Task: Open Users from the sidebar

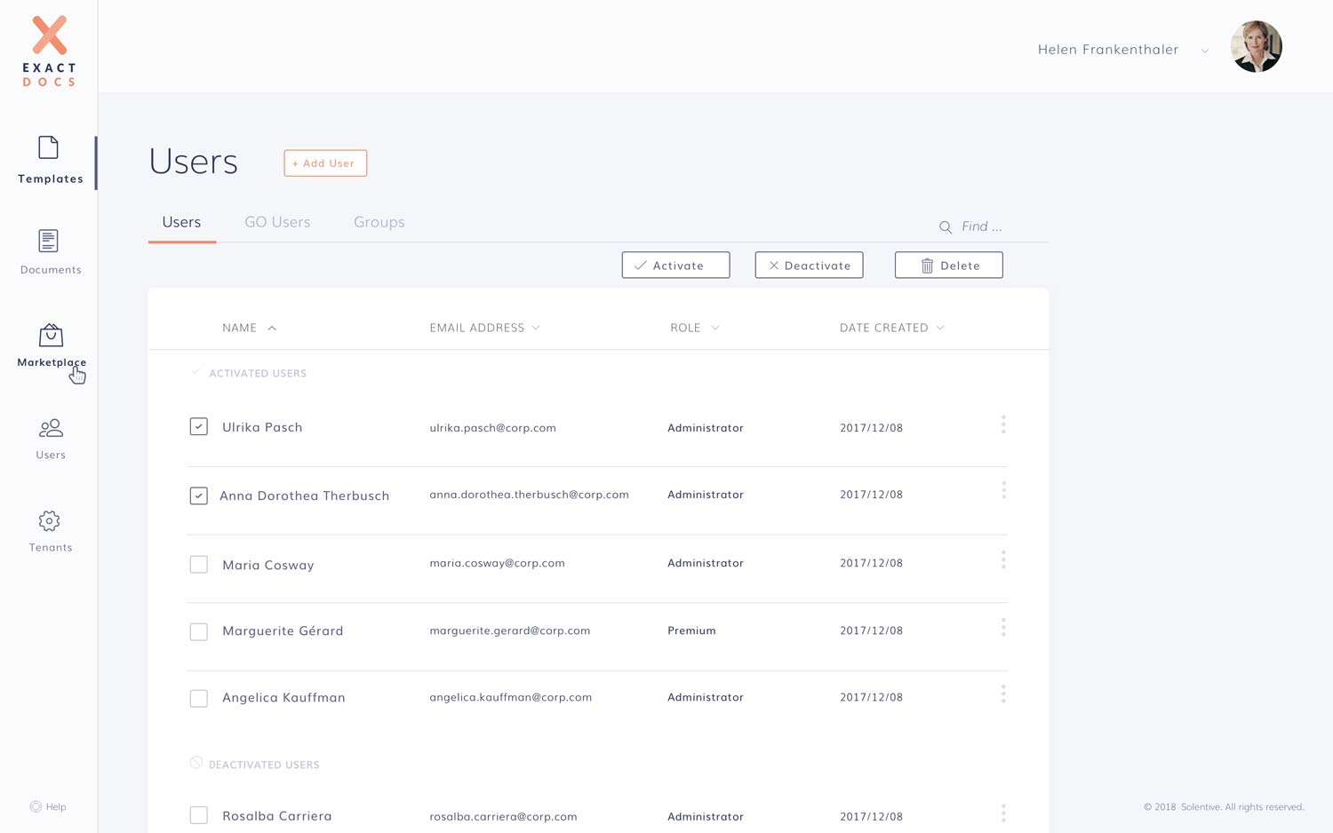Action: pyautogui.click(x=51, y=439)
